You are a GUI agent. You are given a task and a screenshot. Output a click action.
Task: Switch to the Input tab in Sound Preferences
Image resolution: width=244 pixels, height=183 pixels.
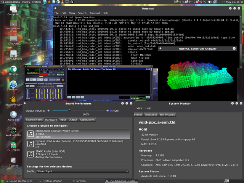(x=63, y=120)
